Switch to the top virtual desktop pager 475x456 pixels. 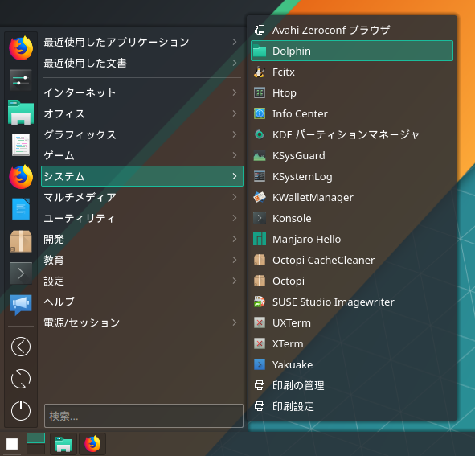tap(35, 438)
